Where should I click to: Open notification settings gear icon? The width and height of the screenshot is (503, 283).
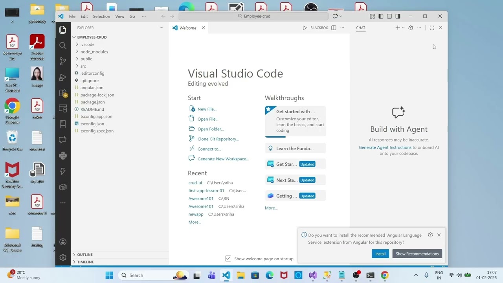coord(430,235)
